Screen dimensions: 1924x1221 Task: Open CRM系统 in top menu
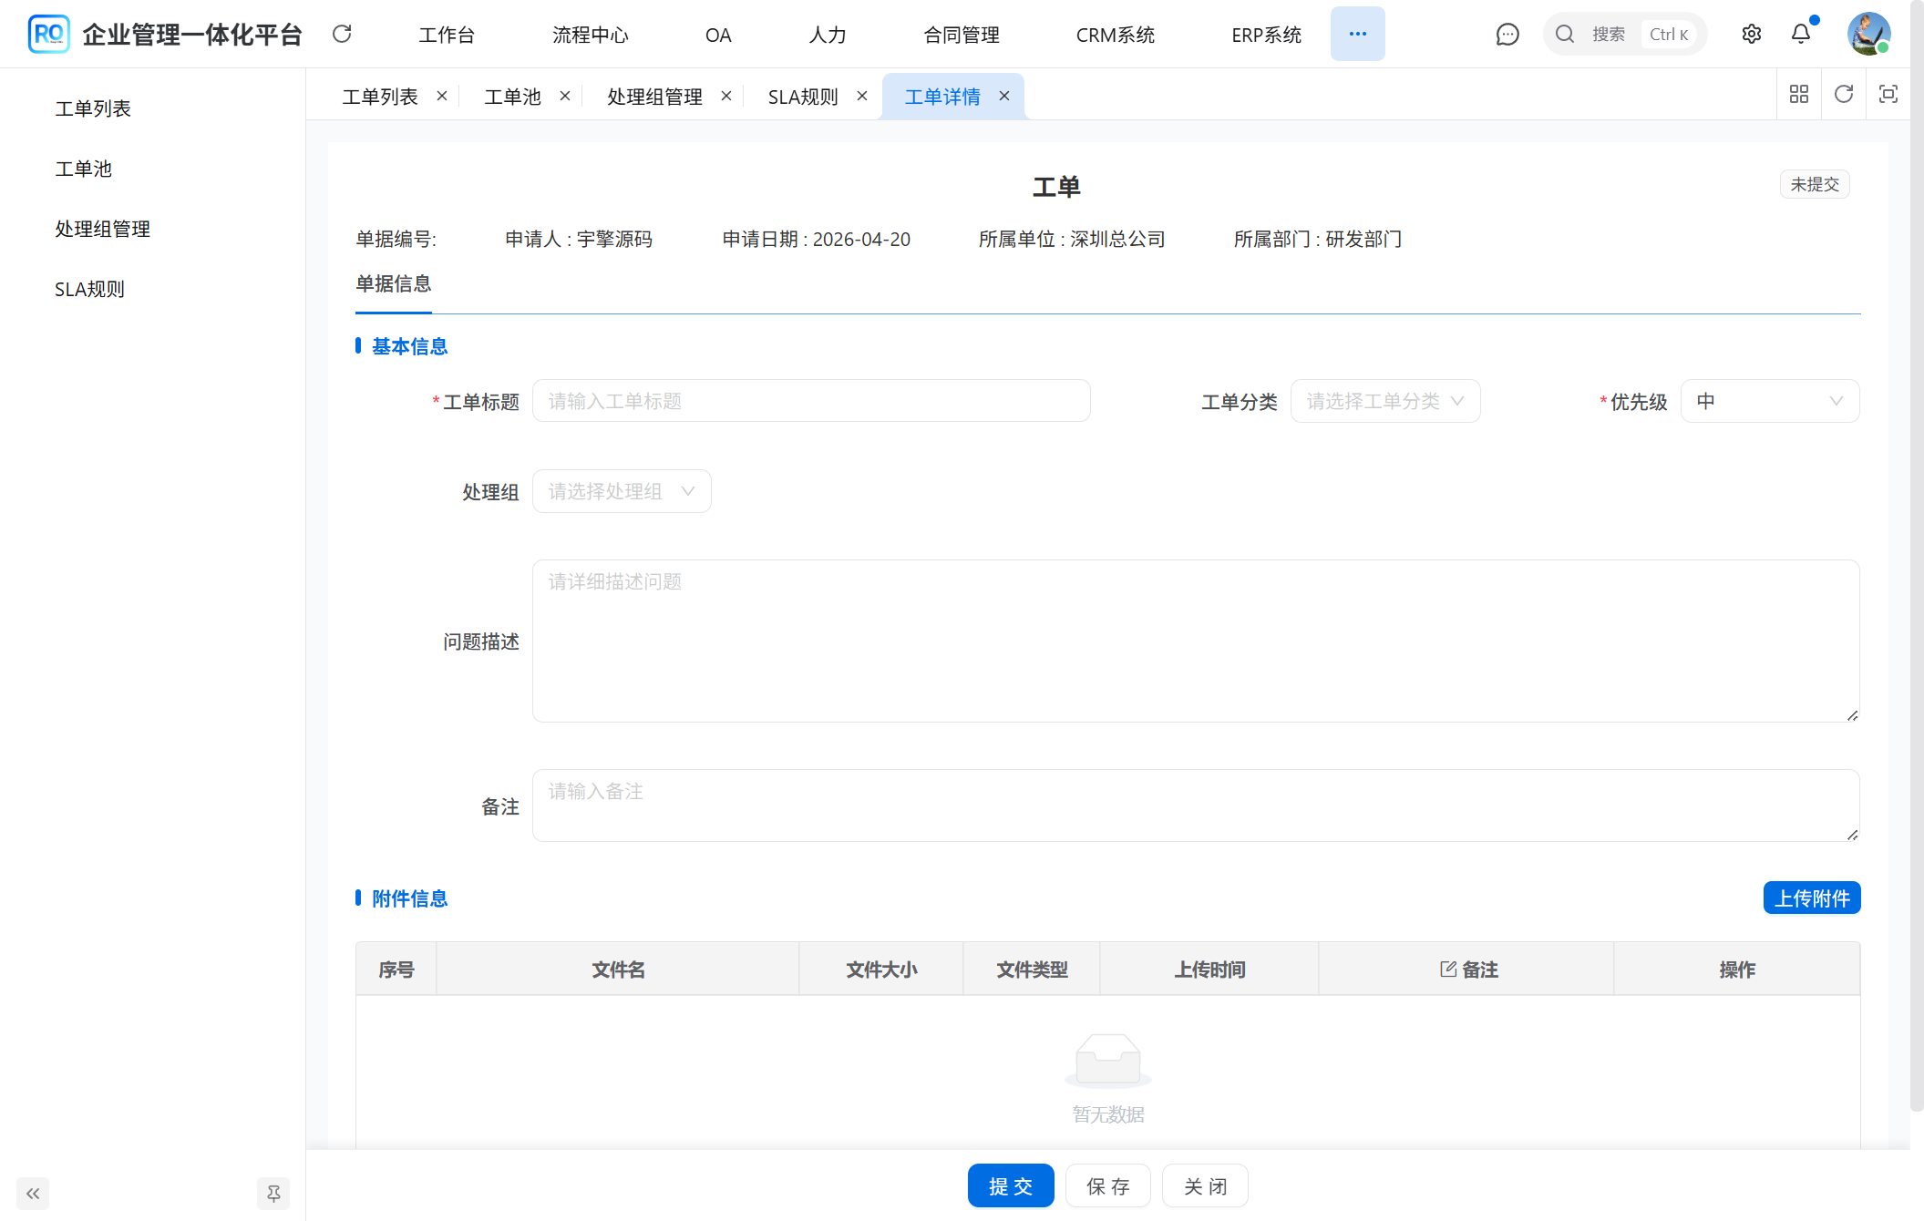click(x=1115, y=36)
